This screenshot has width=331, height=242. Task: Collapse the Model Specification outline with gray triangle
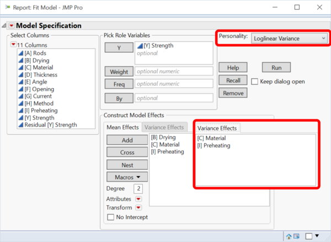pyautogui.click(x=4, y=26)
